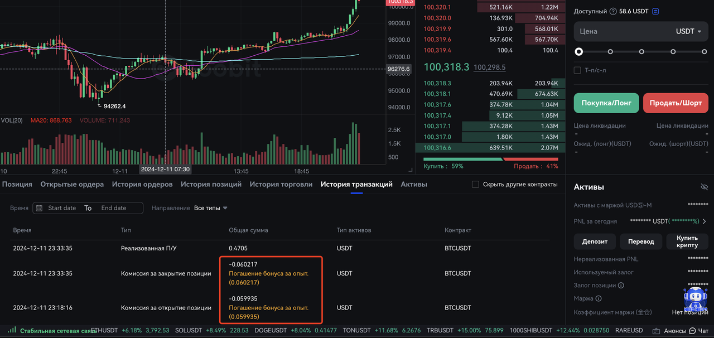Open the История позиций tab
Screen dimensions: 714x338
[211, 184]
